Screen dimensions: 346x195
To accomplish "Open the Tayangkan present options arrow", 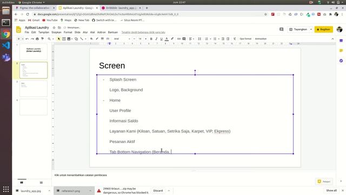I will click(311, 29).
